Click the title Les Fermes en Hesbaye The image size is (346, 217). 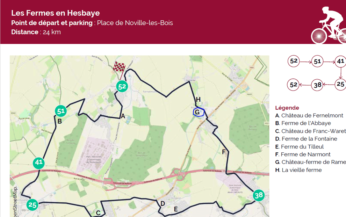tap(56, 13)
